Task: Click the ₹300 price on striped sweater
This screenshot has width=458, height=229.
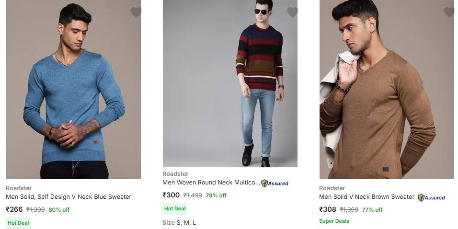Action: 171,195
